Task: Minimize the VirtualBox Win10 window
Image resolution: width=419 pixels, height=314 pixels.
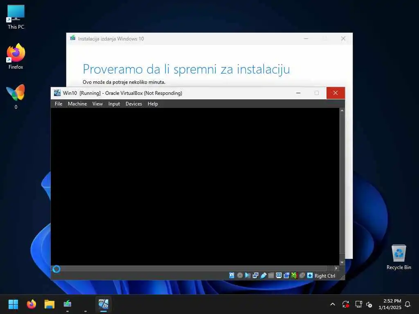Action: [x=298, y=93]
